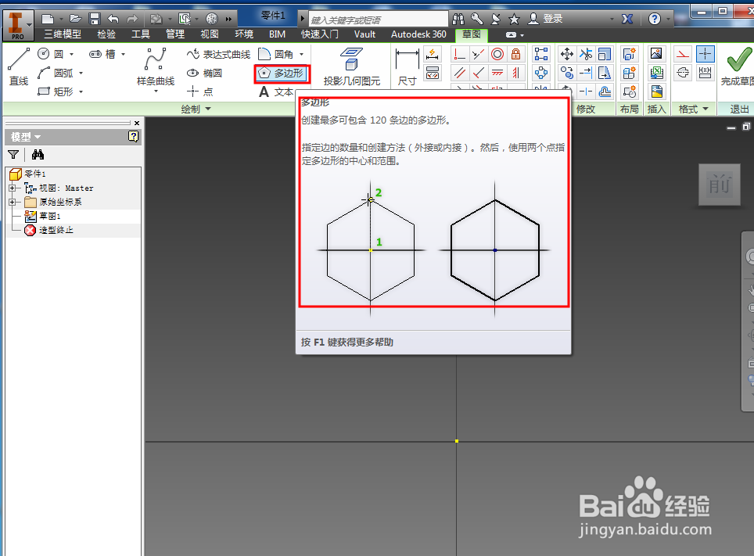Switch to the 管理 tab

point(175,34)
